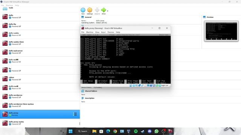
Task: Open Machine menu in VirtualBox Manager
Action: (x=9, y=5)
